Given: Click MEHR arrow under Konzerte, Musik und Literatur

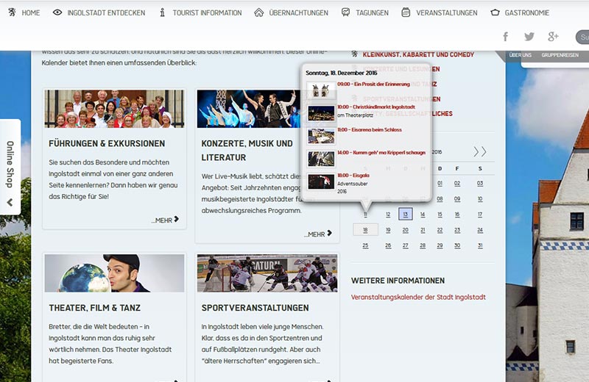Looking at the screenshot, I should click(317, 234).
